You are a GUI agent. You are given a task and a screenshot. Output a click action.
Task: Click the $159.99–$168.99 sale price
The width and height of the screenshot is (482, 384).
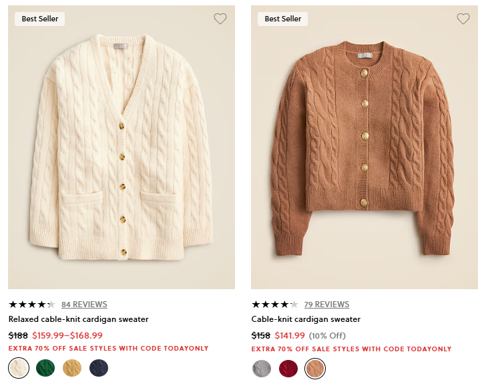pyautogui.click(x=67, y=335)
